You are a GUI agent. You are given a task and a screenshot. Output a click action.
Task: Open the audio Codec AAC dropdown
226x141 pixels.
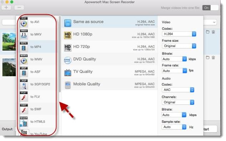pyautogui.click(x=178, y=90)
